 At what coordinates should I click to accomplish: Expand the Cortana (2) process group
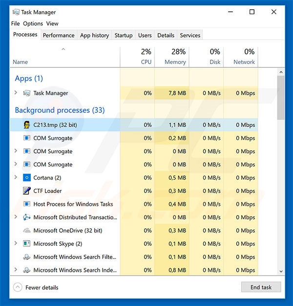click(16, 177)
